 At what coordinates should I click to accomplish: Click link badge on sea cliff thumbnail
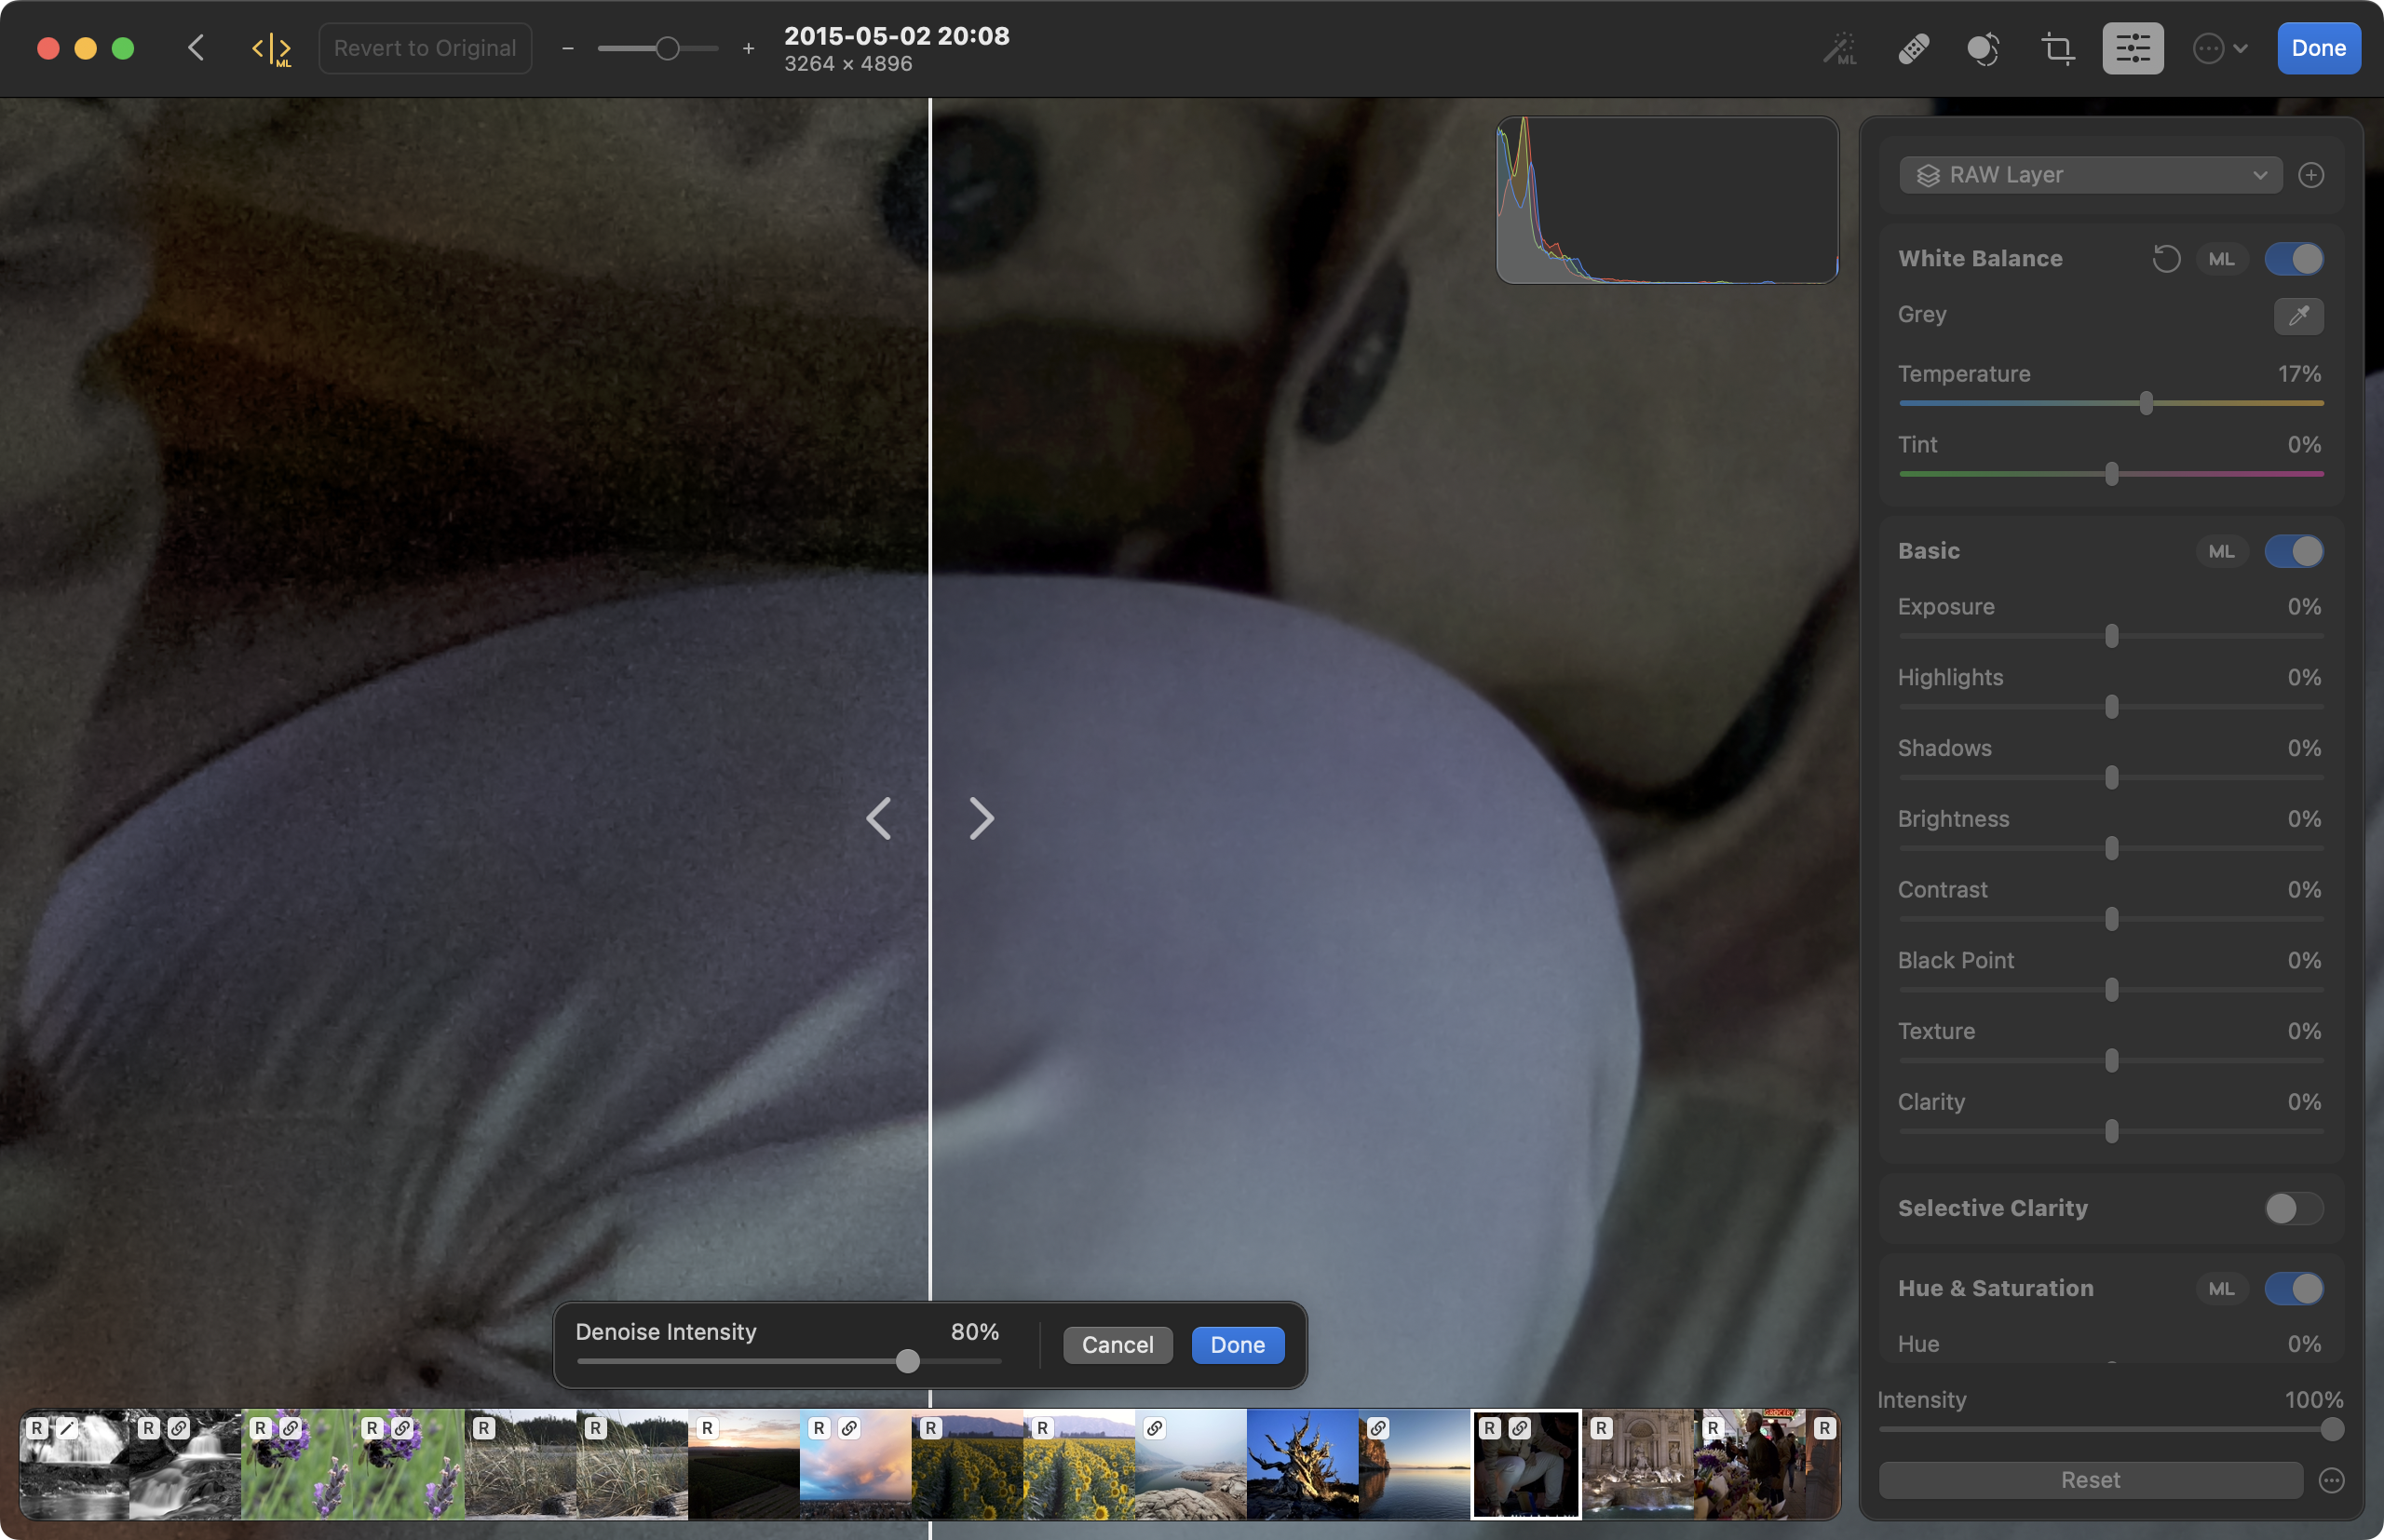point(1378,1428)
